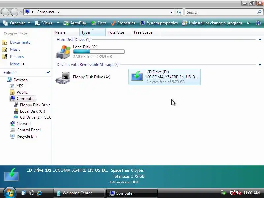Click the Views button
This screenshot has height=198, width=264.
click(44, 23)
